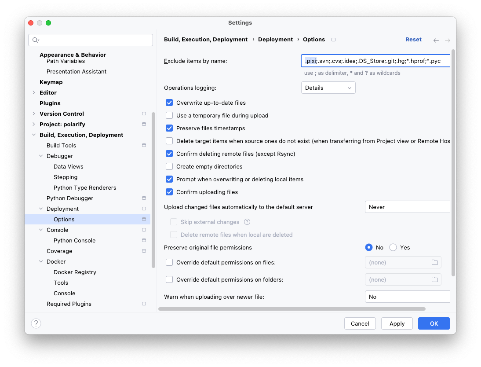Click project icon next to Version Control
The image size is (481, 367).
coord(144,114)
